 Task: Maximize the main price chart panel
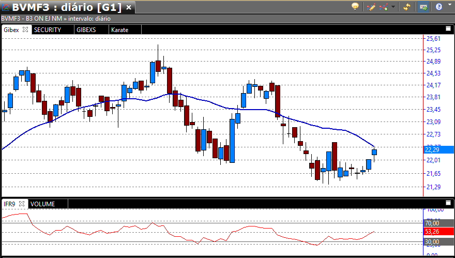coord(448,29)
